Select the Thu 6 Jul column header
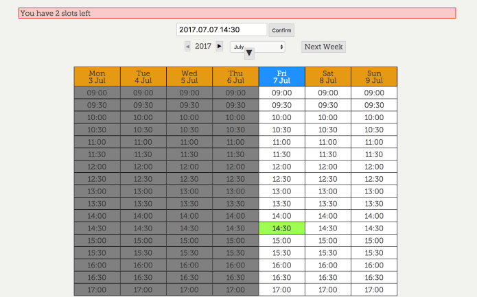 (236, 77)
